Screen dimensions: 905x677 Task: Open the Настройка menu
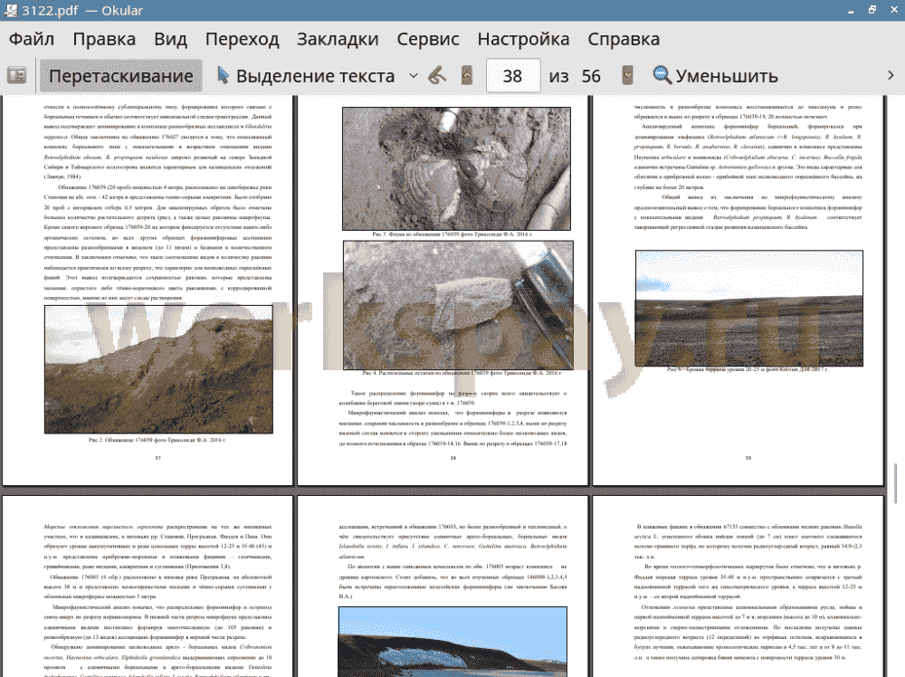point(523,39)
